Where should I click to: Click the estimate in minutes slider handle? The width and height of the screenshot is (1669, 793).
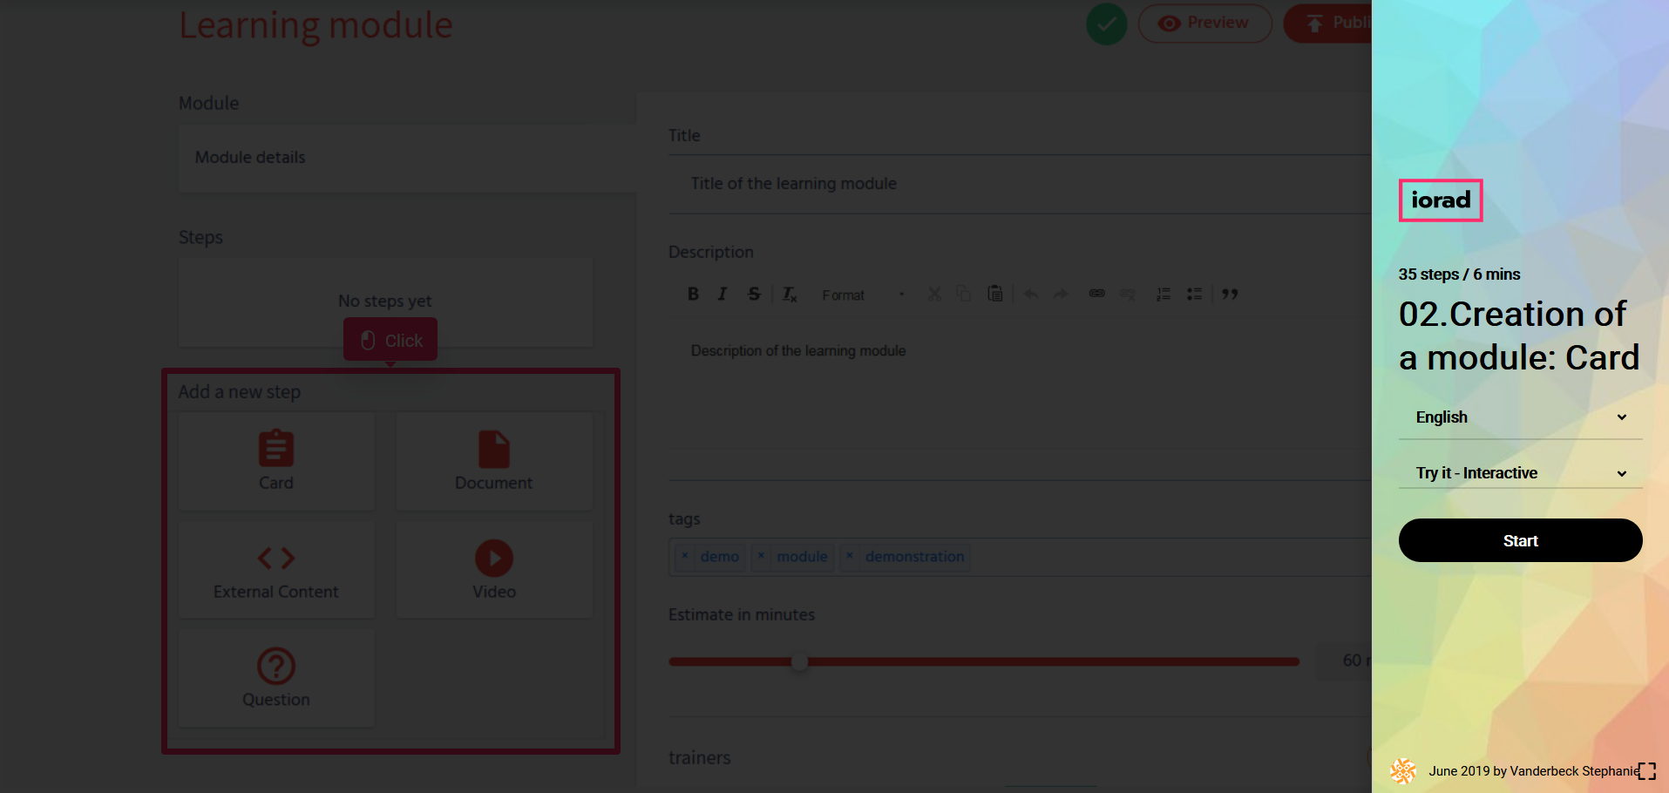(799, 661)
